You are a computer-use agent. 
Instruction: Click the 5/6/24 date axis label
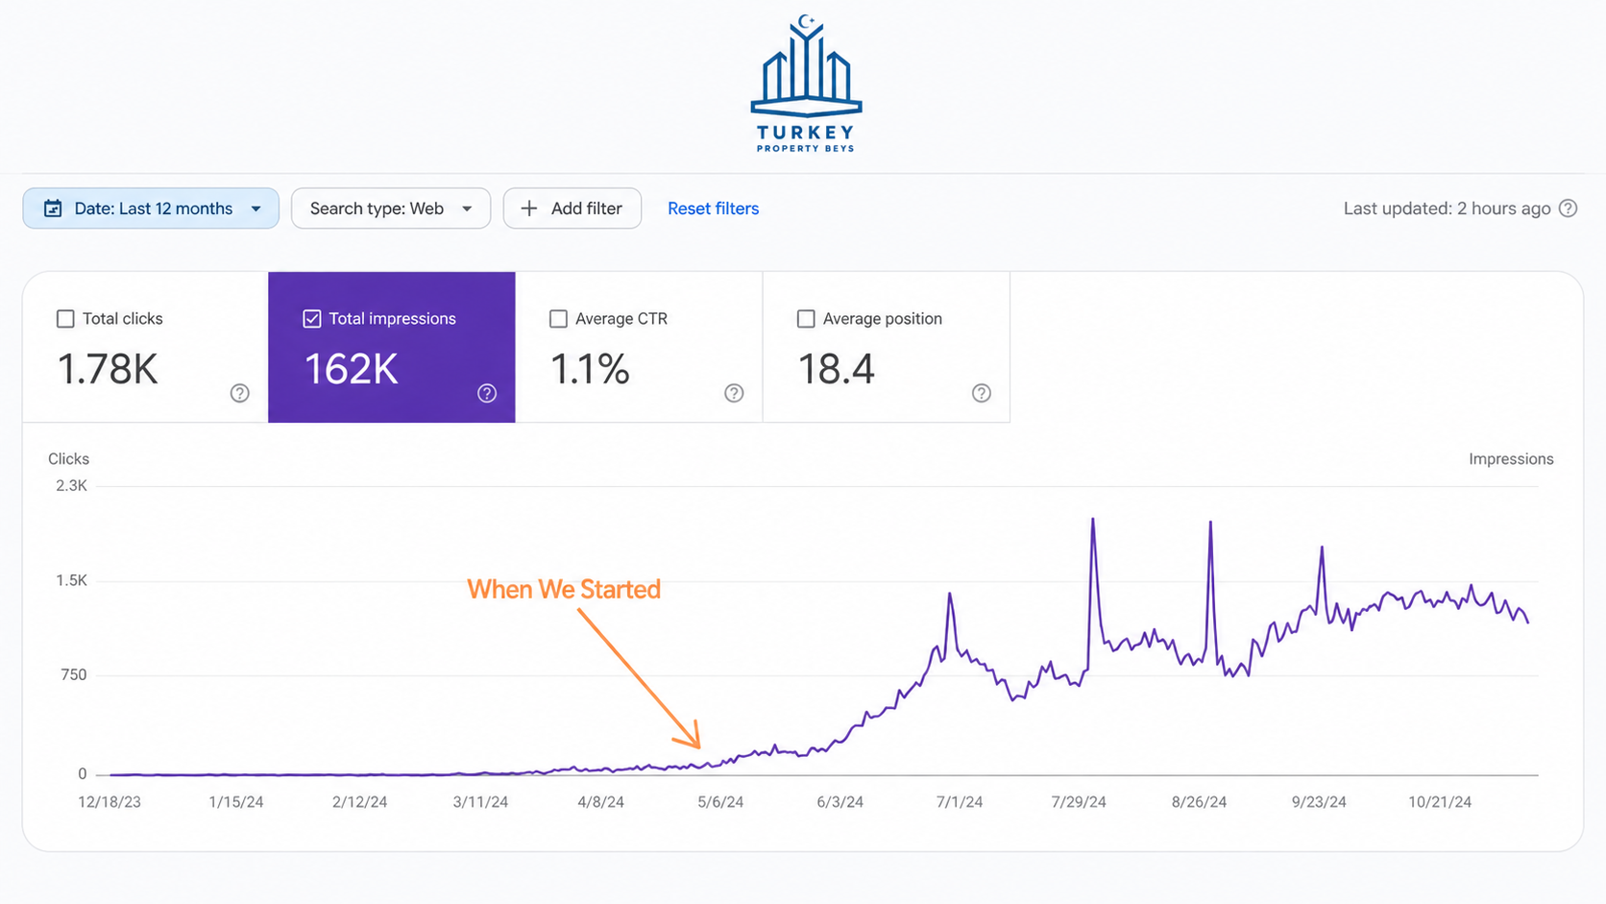720,802
